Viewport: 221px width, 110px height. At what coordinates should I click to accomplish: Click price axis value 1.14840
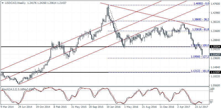pos(215,67)
